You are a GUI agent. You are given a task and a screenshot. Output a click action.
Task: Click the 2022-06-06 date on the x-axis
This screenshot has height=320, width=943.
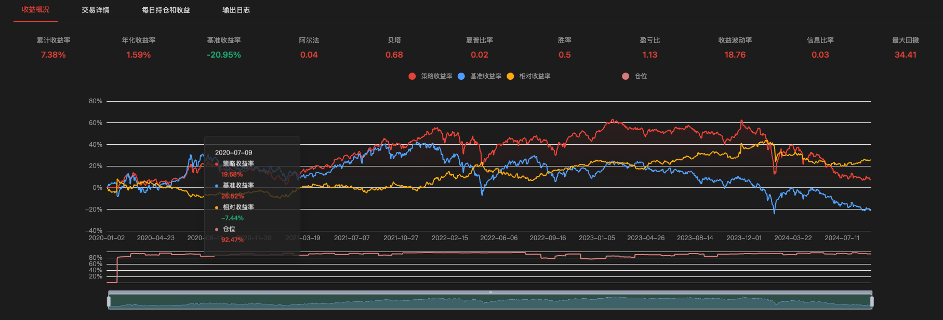[x=499, y=238]
